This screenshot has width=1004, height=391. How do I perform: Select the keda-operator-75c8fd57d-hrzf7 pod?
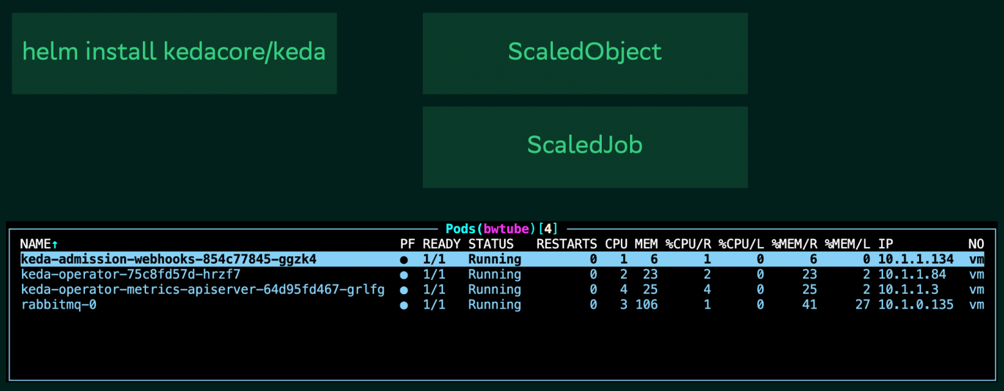click(131, 275)
